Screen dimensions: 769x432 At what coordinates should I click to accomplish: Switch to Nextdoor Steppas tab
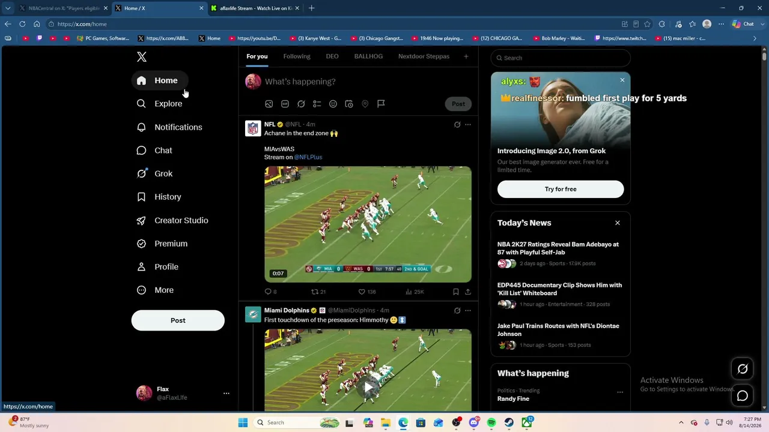pos(424,56)
